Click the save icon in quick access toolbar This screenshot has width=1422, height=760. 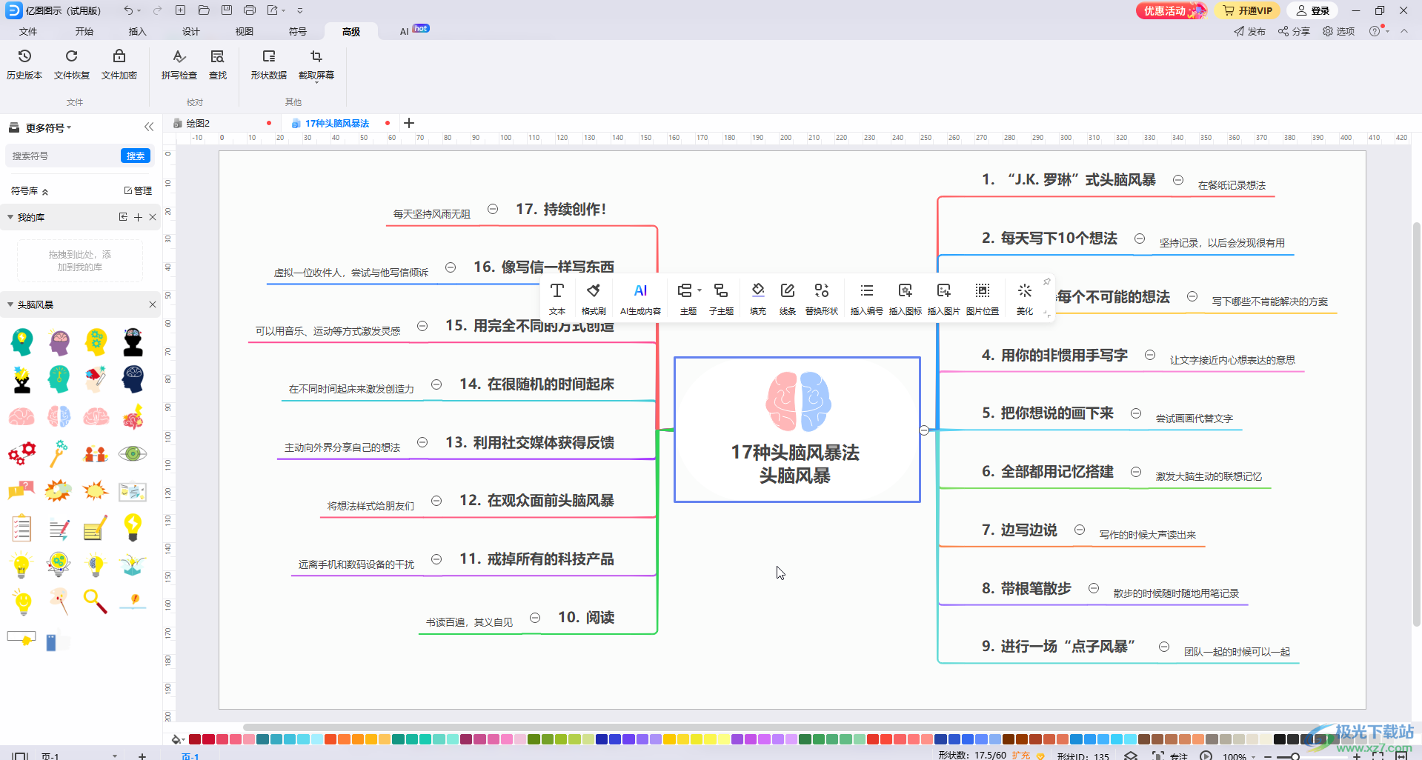tap(227, 10)
